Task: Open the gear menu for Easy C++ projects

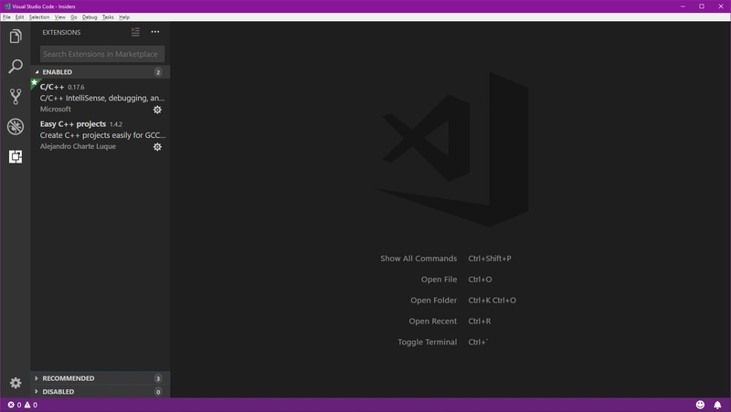Action: point(157,147)
